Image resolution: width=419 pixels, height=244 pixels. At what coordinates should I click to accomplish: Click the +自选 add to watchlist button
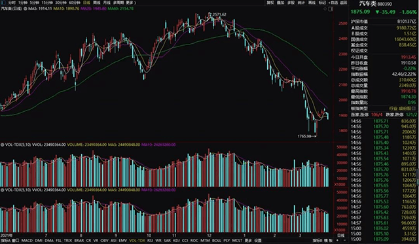[333, 3]
